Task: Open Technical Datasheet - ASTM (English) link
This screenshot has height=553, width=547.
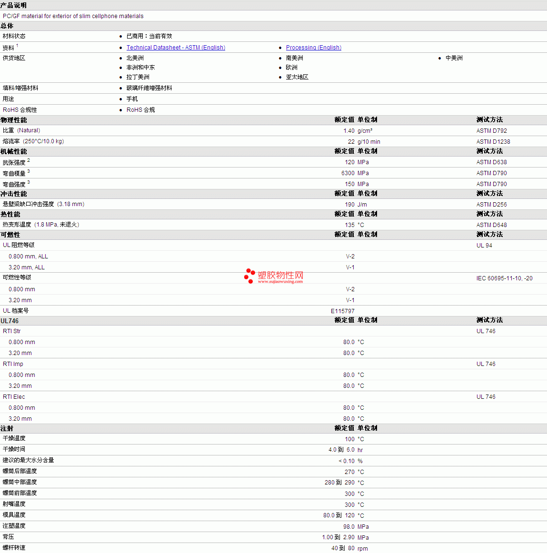Action: point(176,47)
